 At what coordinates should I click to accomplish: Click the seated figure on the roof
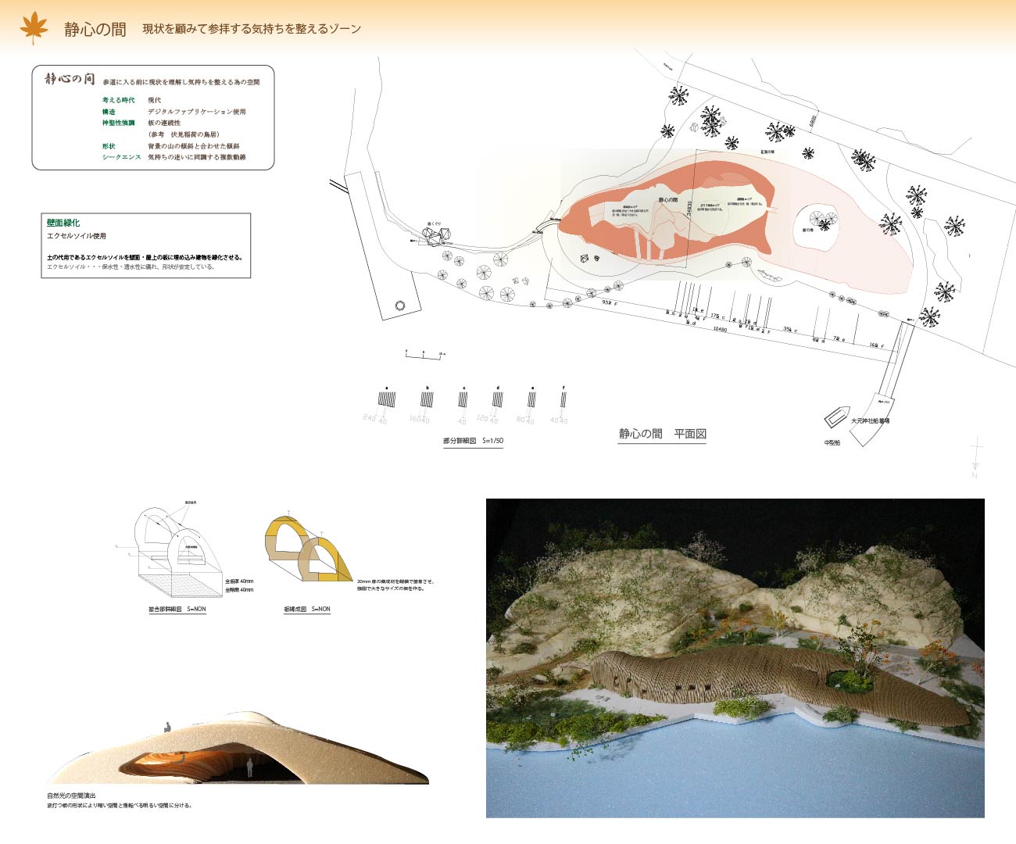pyautogui.click(x=167, y=727)
